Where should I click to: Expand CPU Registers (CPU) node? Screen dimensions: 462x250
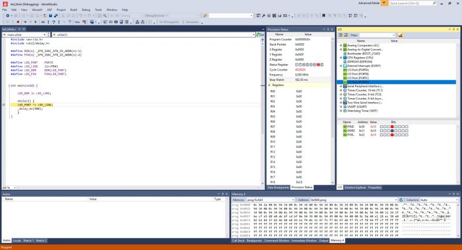point(341,58)
